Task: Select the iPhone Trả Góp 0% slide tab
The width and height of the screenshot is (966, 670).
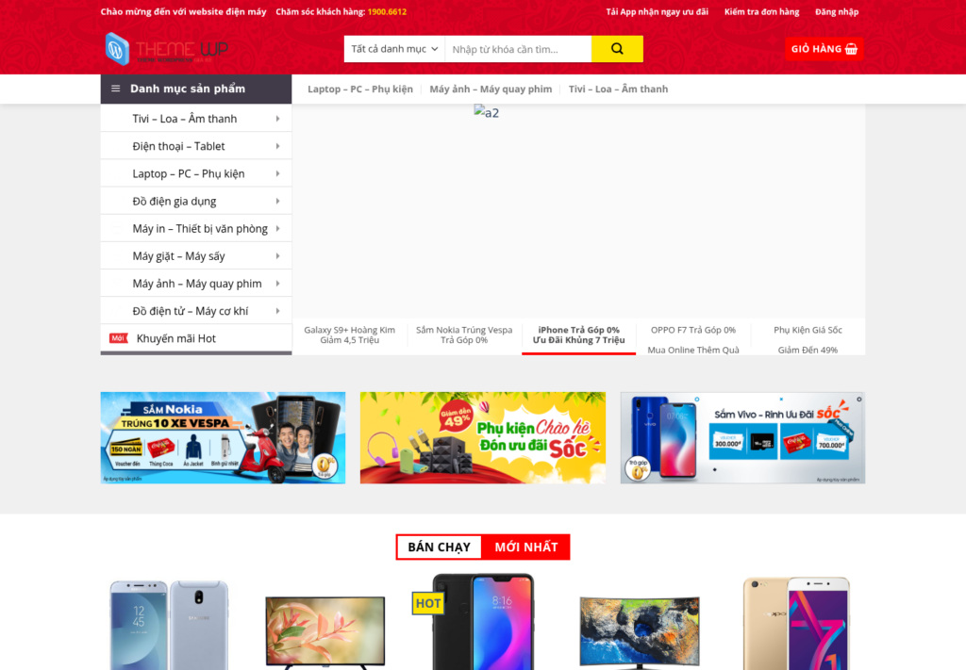Action: click(x=578, y=335)
